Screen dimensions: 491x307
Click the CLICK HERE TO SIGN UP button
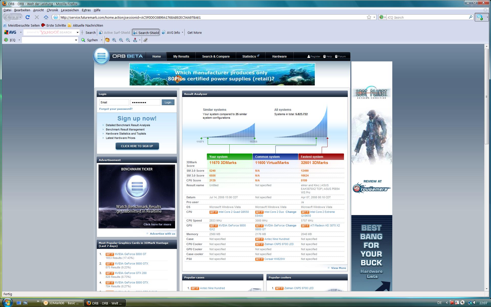(137, 146)
